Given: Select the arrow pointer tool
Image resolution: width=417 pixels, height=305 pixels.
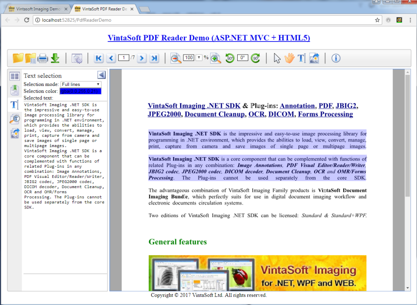Looking at the screenshot, I should click(x=277, y=58).
